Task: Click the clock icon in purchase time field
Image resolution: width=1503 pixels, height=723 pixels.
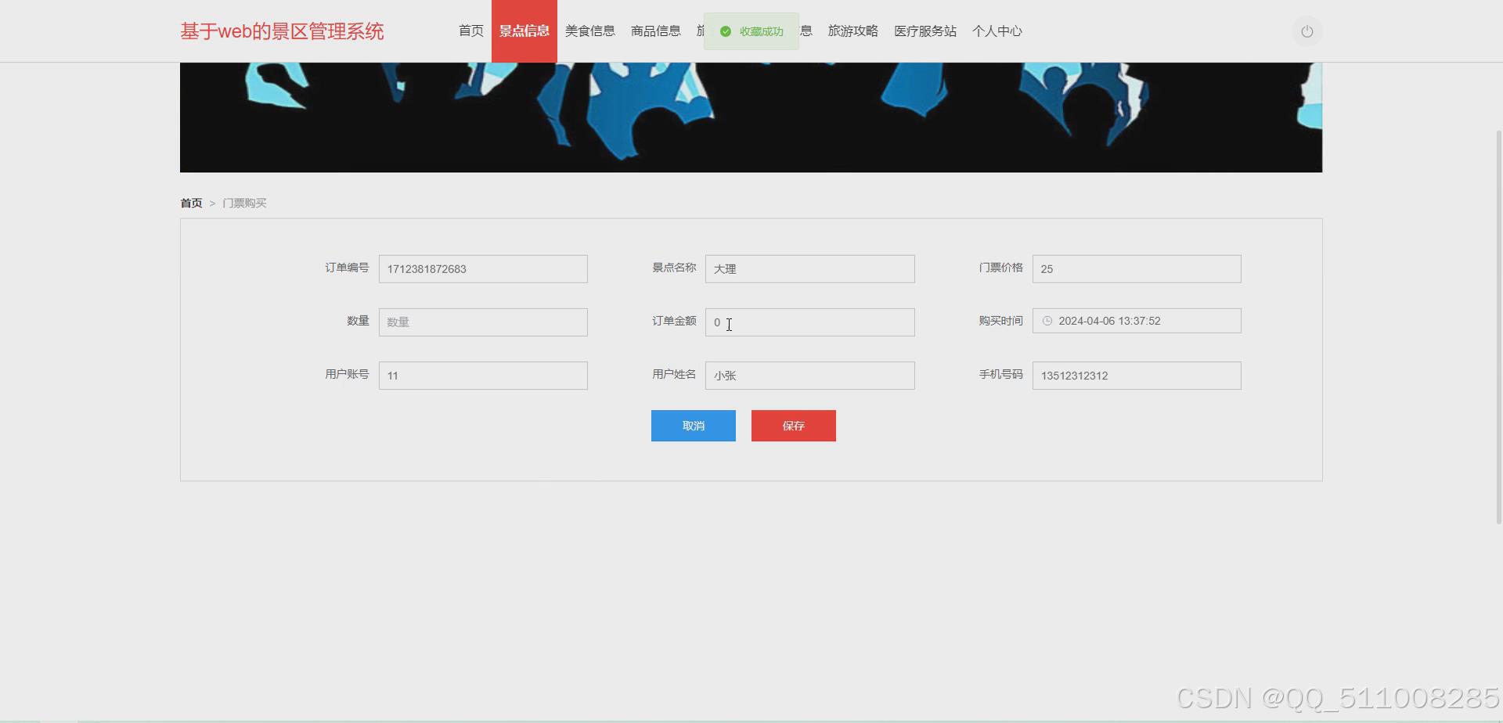Action: click(x=1047, y=321)
